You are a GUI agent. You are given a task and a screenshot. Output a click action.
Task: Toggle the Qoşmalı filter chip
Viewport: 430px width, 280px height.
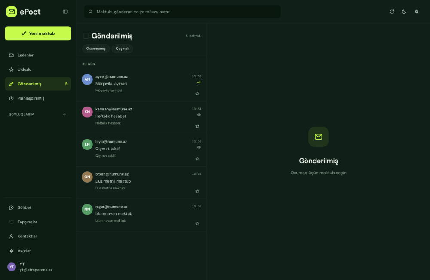click(122, 49)
